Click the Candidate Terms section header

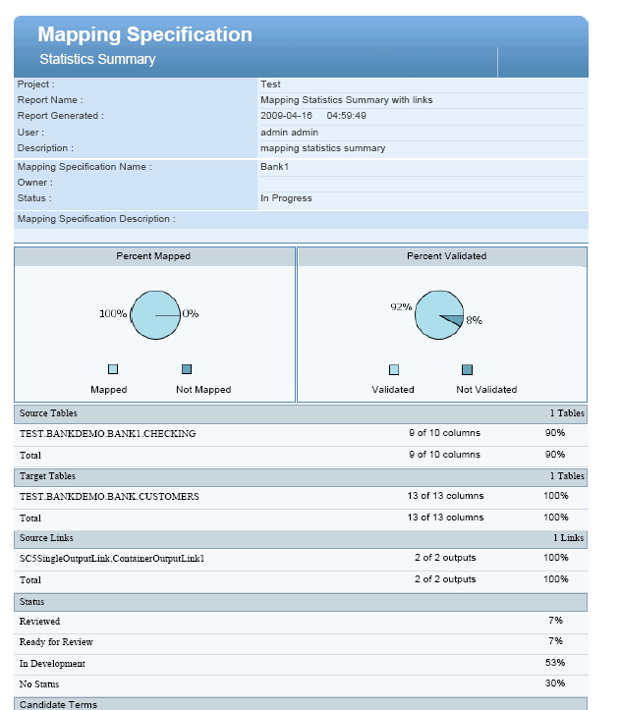(x=59, y=704)
